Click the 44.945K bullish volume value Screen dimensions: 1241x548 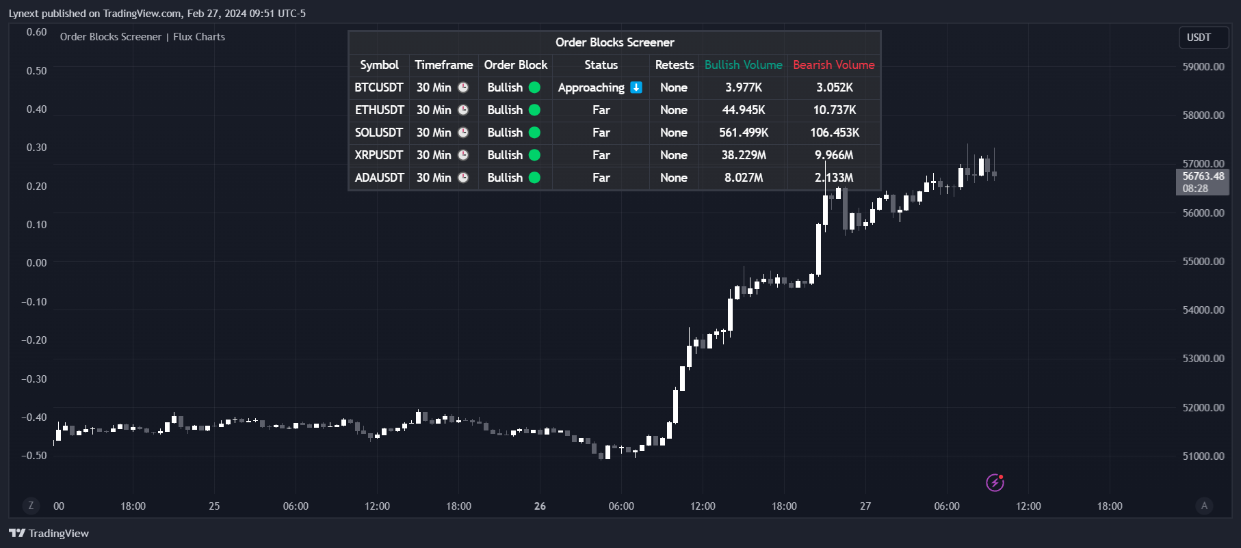point(744,110)
